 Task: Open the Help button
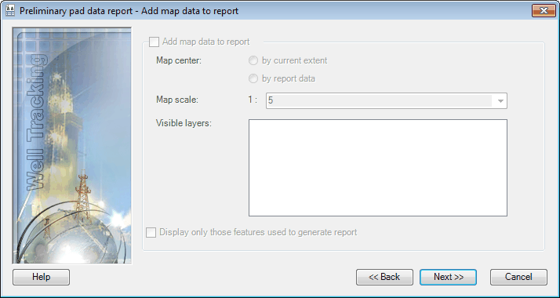(x=41, y=277)
